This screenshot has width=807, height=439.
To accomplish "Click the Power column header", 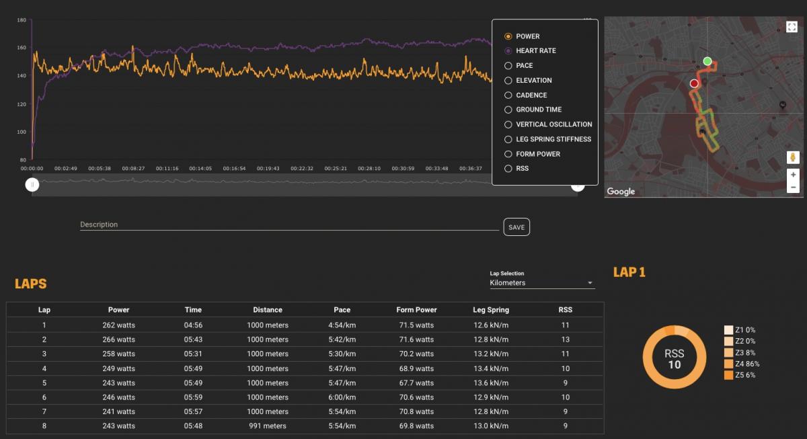I will 118,310.
